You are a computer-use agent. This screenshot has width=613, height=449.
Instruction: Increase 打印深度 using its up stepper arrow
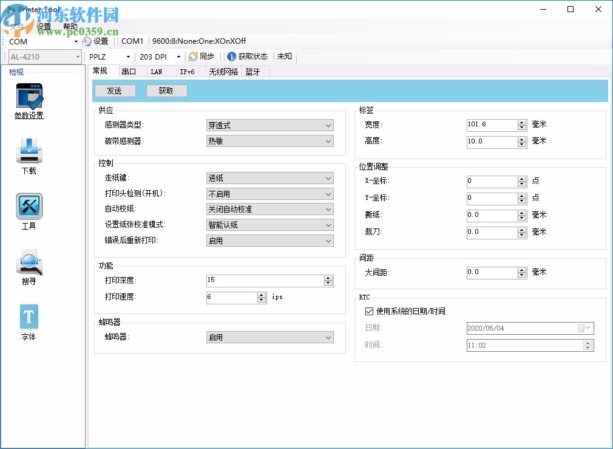[x=328, y=278]
